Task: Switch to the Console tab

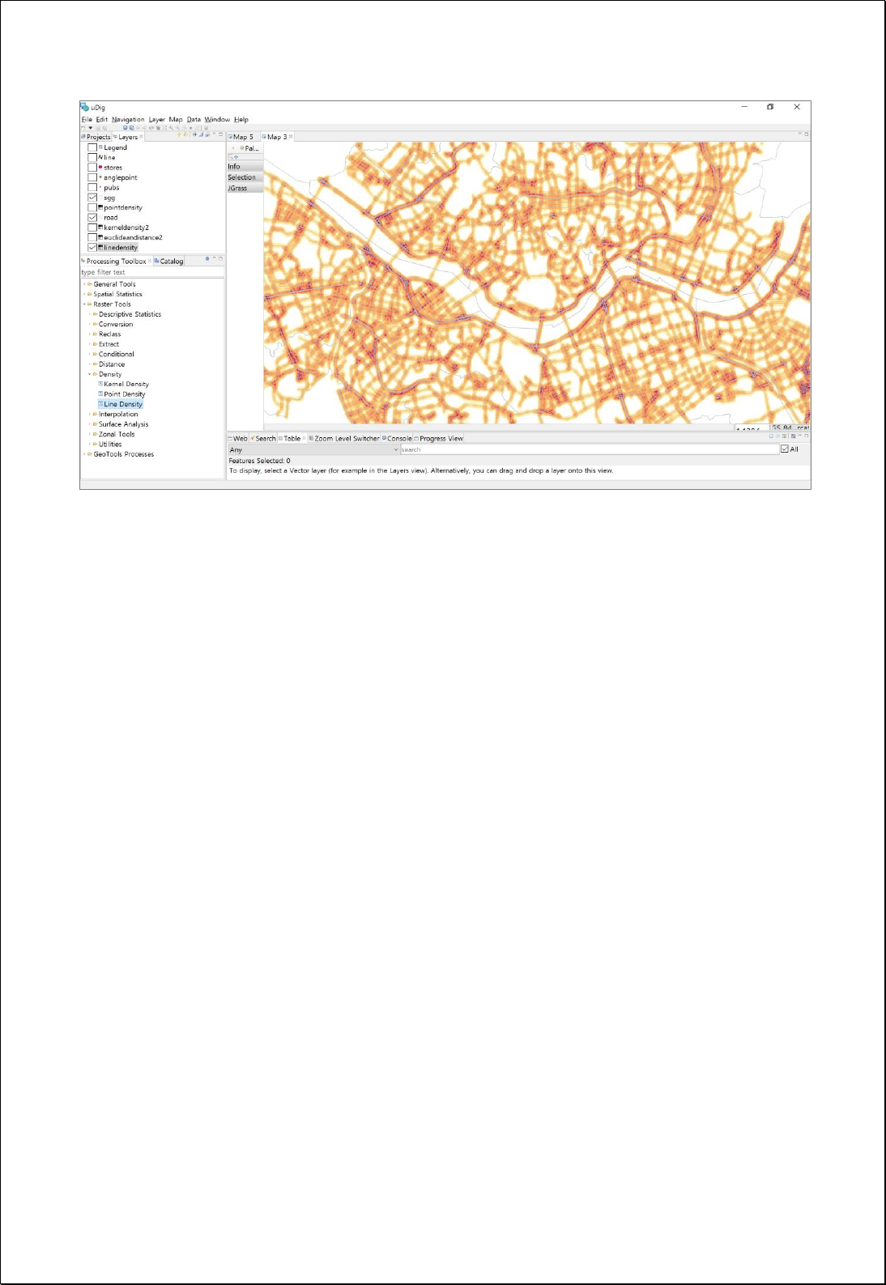Action: (x=397, y=438)
